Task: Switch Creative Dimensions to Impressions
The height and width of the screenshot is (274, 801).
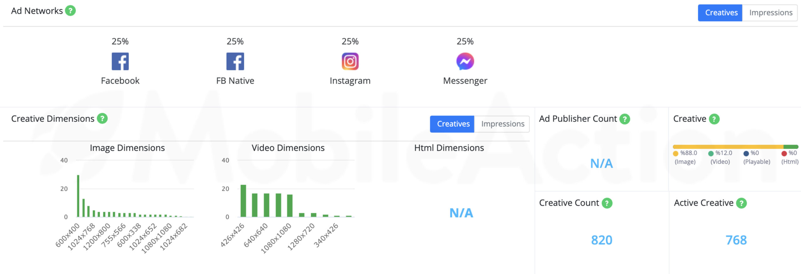Action: coord(503,124)
